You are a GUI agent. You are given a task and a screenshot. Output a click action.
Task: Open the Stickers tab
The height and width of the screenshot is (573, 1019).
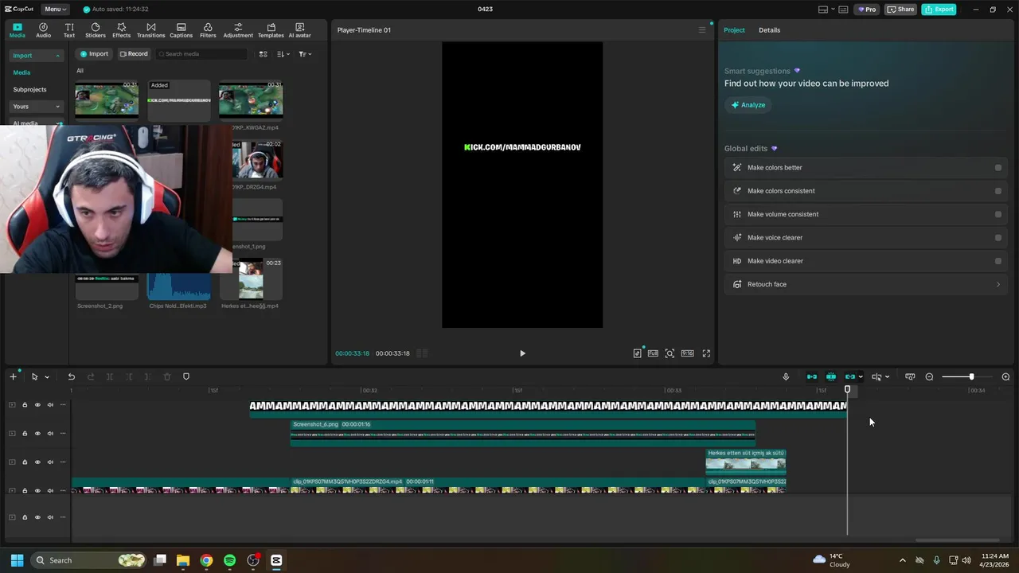tap(96, 30)
